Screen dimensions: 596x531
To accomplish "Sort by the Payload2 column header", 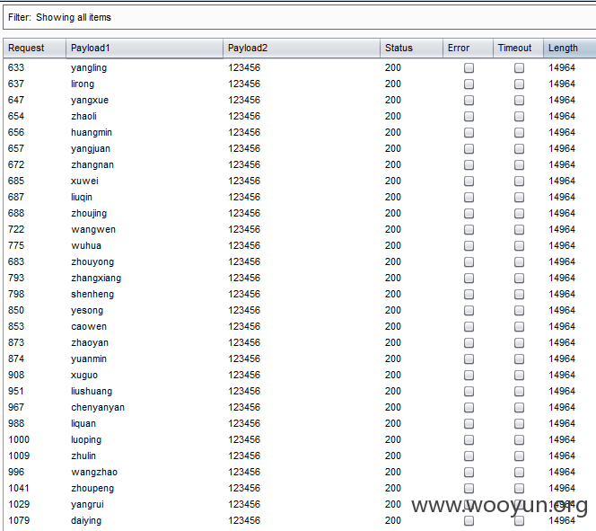I will [302, 48].
